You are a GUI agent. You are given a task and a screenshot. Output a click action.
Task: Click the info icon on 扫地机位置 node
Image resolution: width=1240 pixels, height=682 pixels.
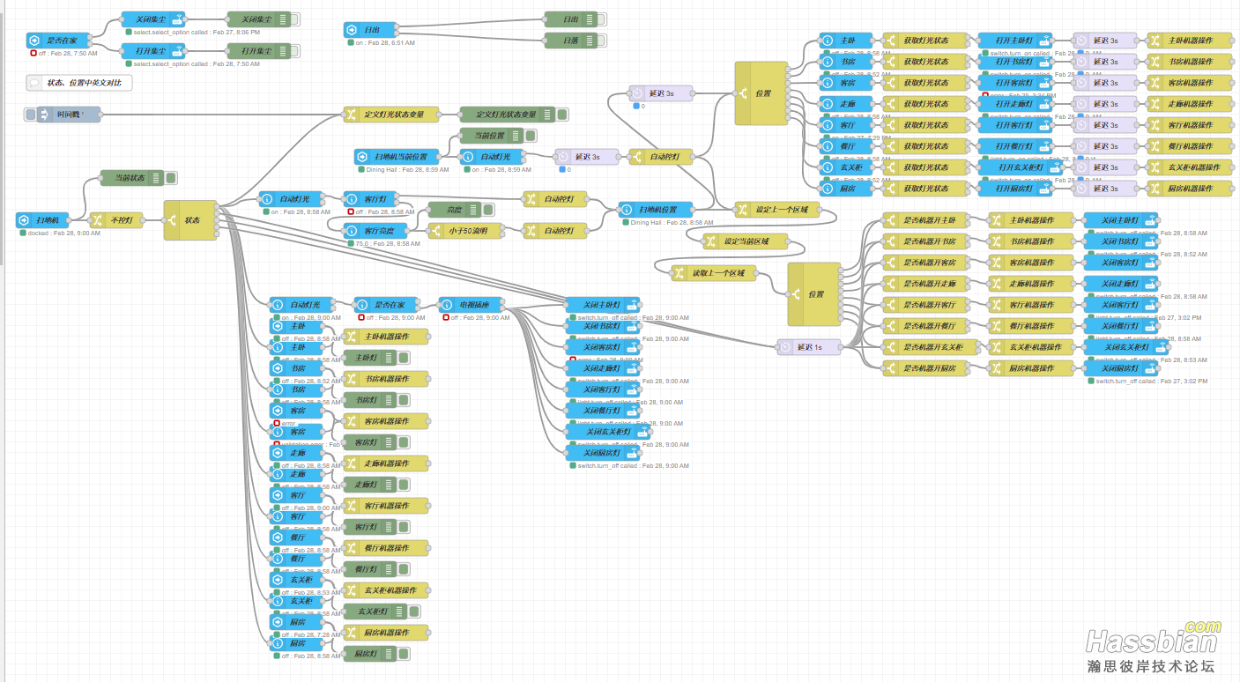pyautogui.click(x=626, y=210)
